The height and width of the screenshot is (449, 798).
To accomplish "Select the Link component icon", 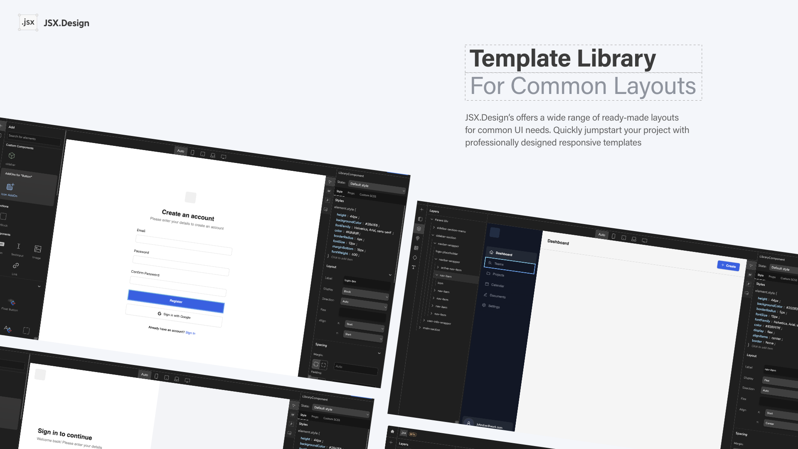I will [16, 265].
